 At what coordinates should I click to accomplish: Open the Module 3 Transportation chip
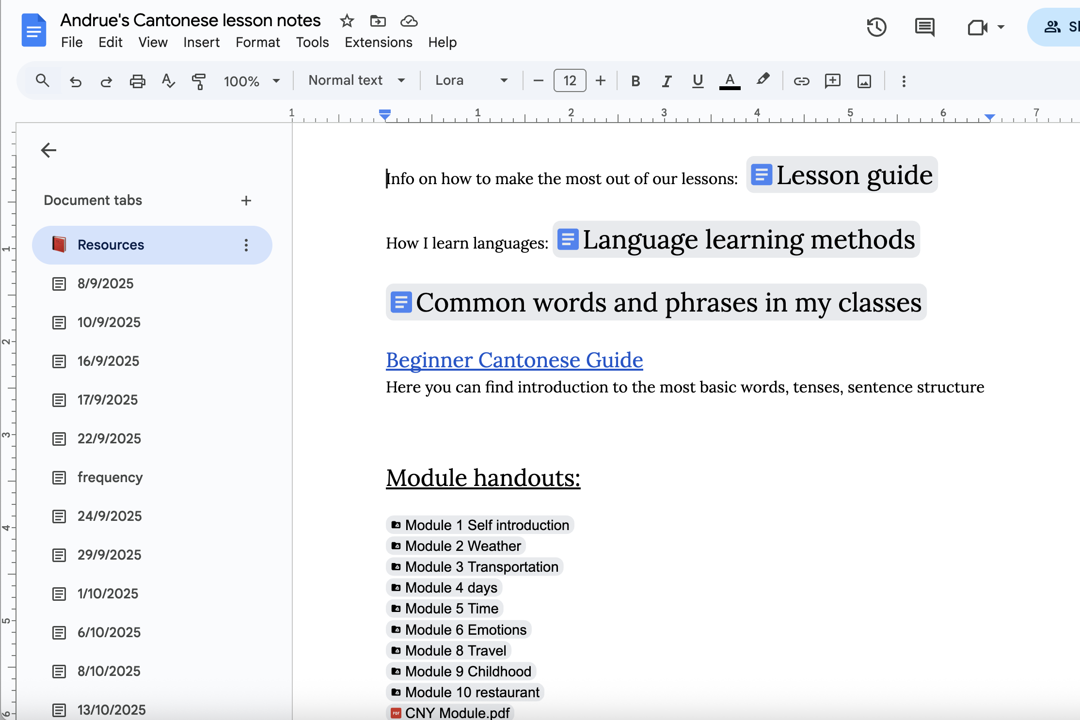coord(475,567)
